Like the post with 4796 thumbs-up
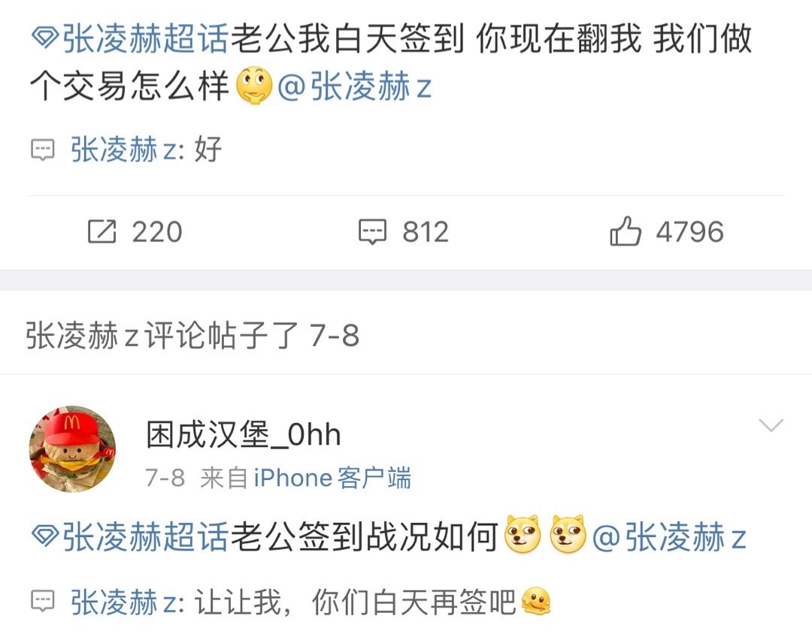Viewport: 812px width, 634px height. [626, 231]
